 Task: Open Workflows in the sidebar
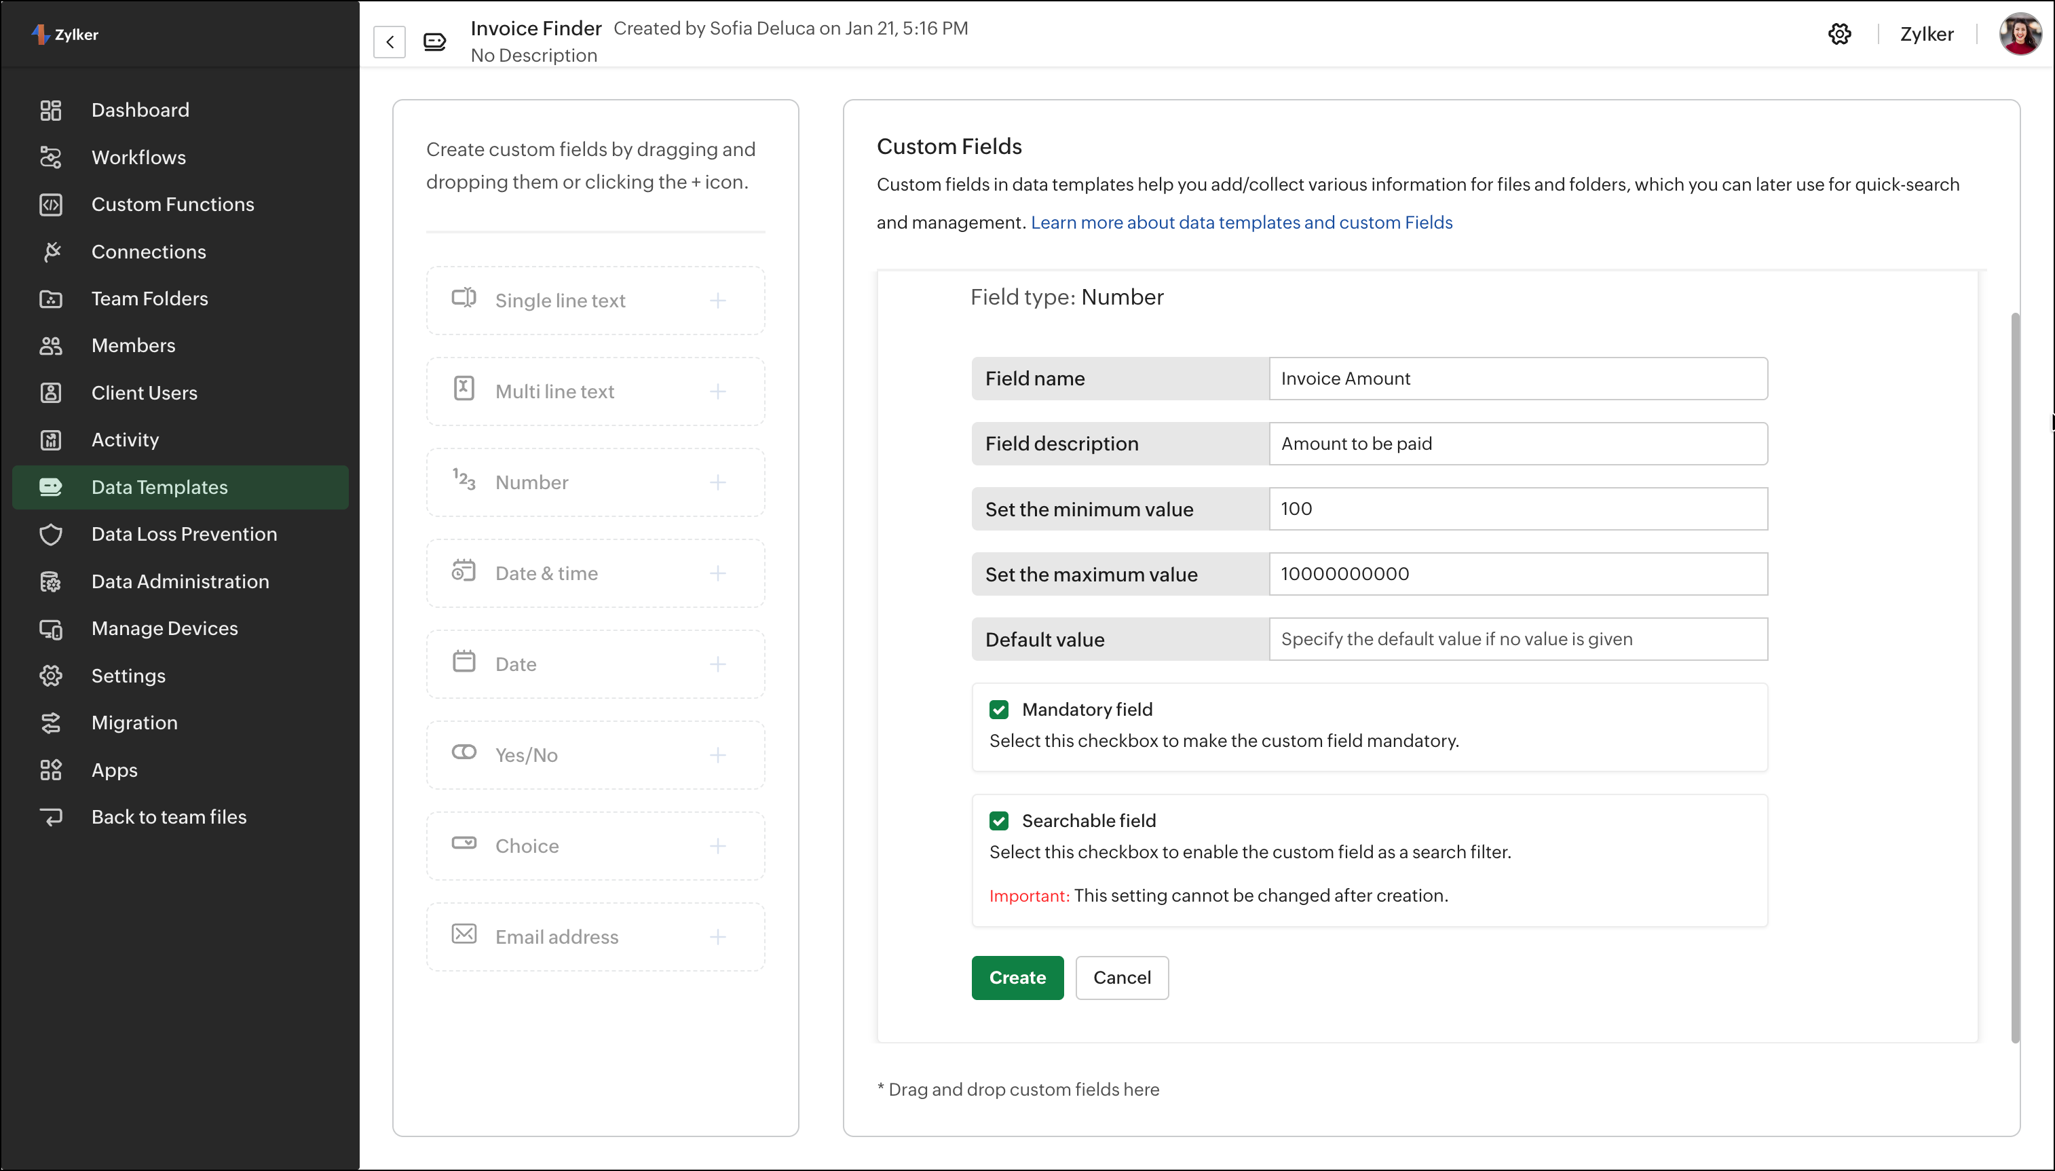pos(138,157)
